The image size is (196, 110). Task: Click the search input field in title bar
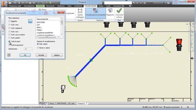coord(118,3)
